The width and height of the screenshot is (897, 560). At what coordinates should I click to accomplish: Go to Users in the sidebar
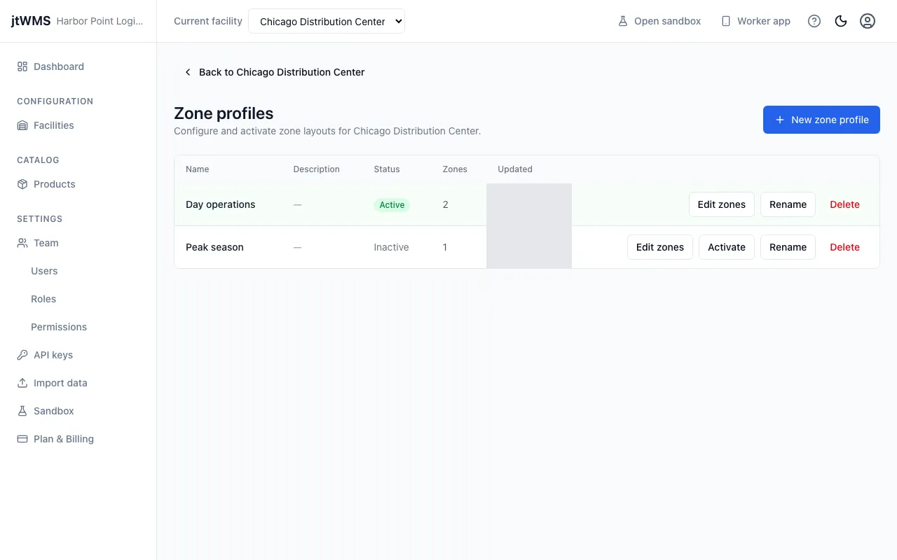(44, 271)
